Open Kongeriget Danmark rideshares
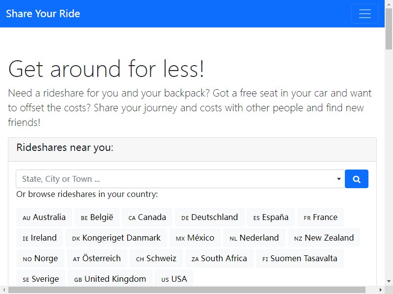Screen dimensions: 393x294 pyautogui.click(x=116, y=238)
